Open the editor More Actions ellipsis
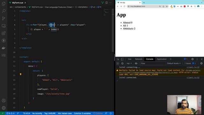Image resolution: width=204 pixels, height=115 pixels. coord(111,3)
